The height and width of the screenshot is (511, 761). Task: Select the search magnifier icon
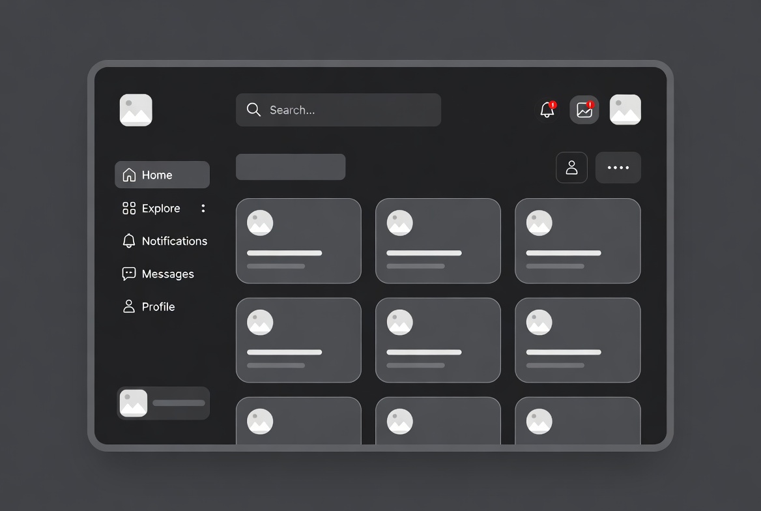pos(253,109)
